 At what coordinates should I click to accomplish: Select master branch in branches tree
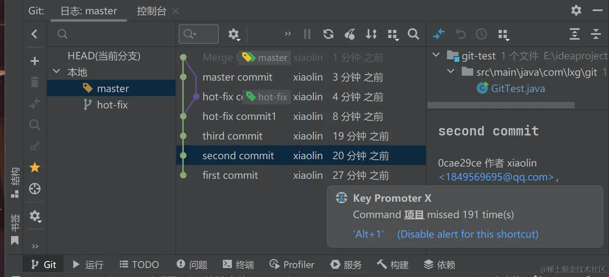[x=111, y=88]
